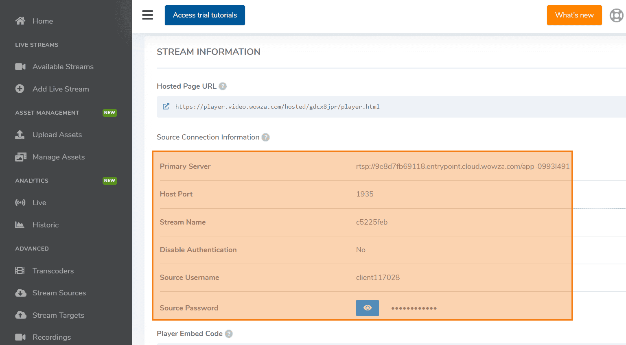Click the Transcoders film icon

[20, 271]
